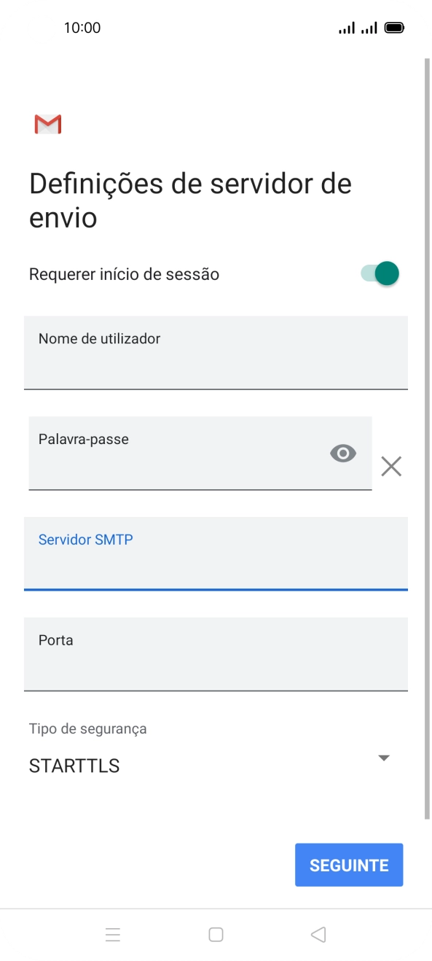Screen dimensions: 432x961
Task: Tap the Gmail logo icon
Action: pos(48,125)
